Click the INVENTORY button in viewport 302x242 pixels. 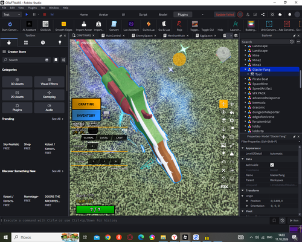pyautogui.click(x=86, y=116)
